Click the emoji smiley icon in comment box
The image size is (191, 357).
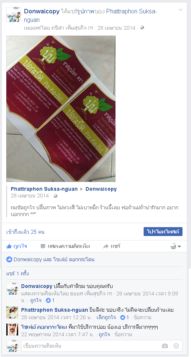[176, 346]
